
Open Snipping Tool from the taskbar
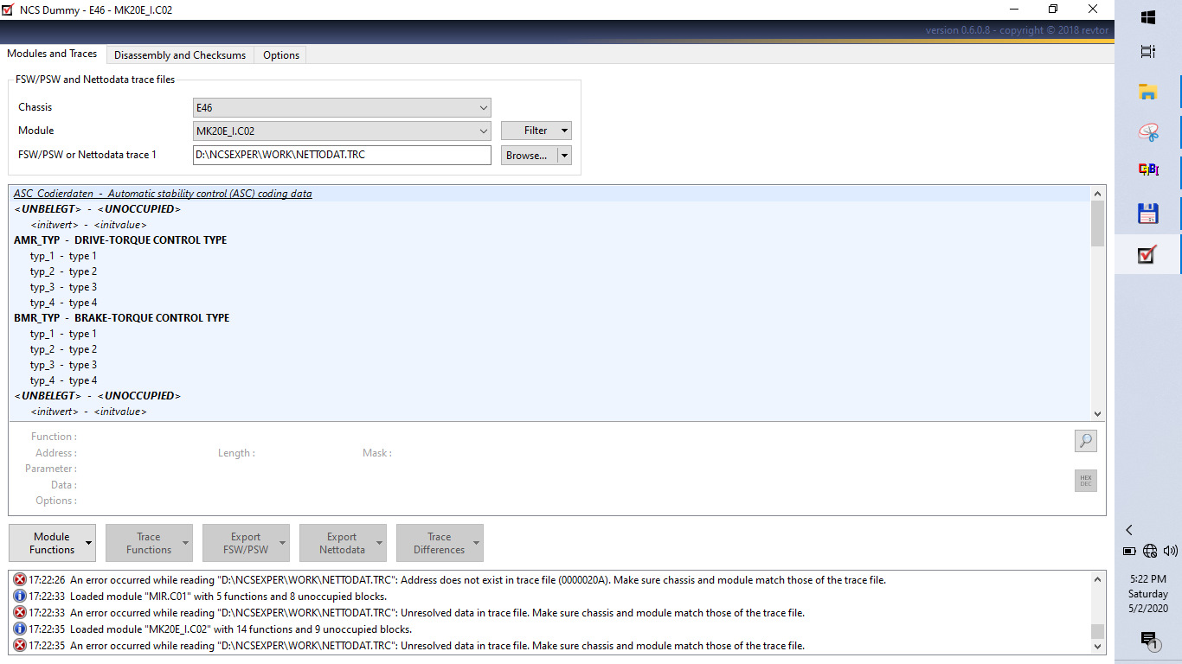tap(1148, 132)
